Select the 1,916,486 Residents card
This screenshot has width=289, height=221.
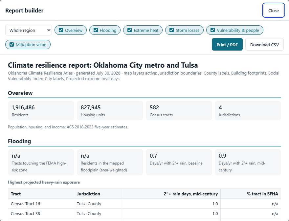click(x=41, y=111)
